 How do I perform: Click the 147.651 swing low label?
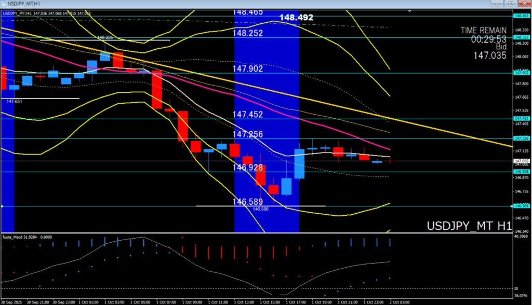(x=14, y=102)
